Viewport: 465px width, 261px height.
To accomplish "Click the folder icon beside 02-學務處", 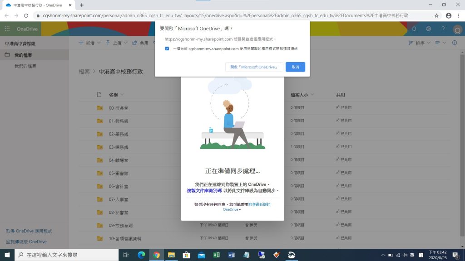I will [x=99, y=134].
